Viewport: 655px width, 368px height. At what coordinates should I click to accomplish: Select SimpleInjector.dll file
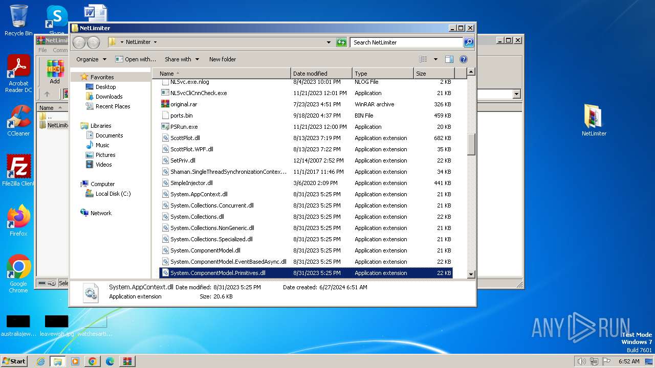pos(305,183)
